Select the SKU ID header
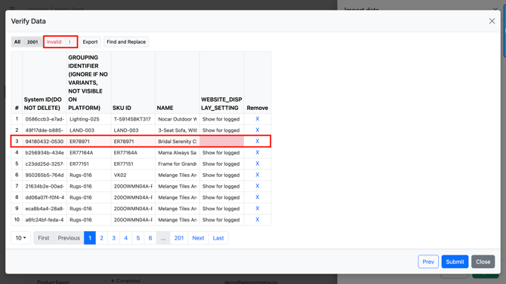The height and width of the screenshot is (284, 506). tap(133, 82)
